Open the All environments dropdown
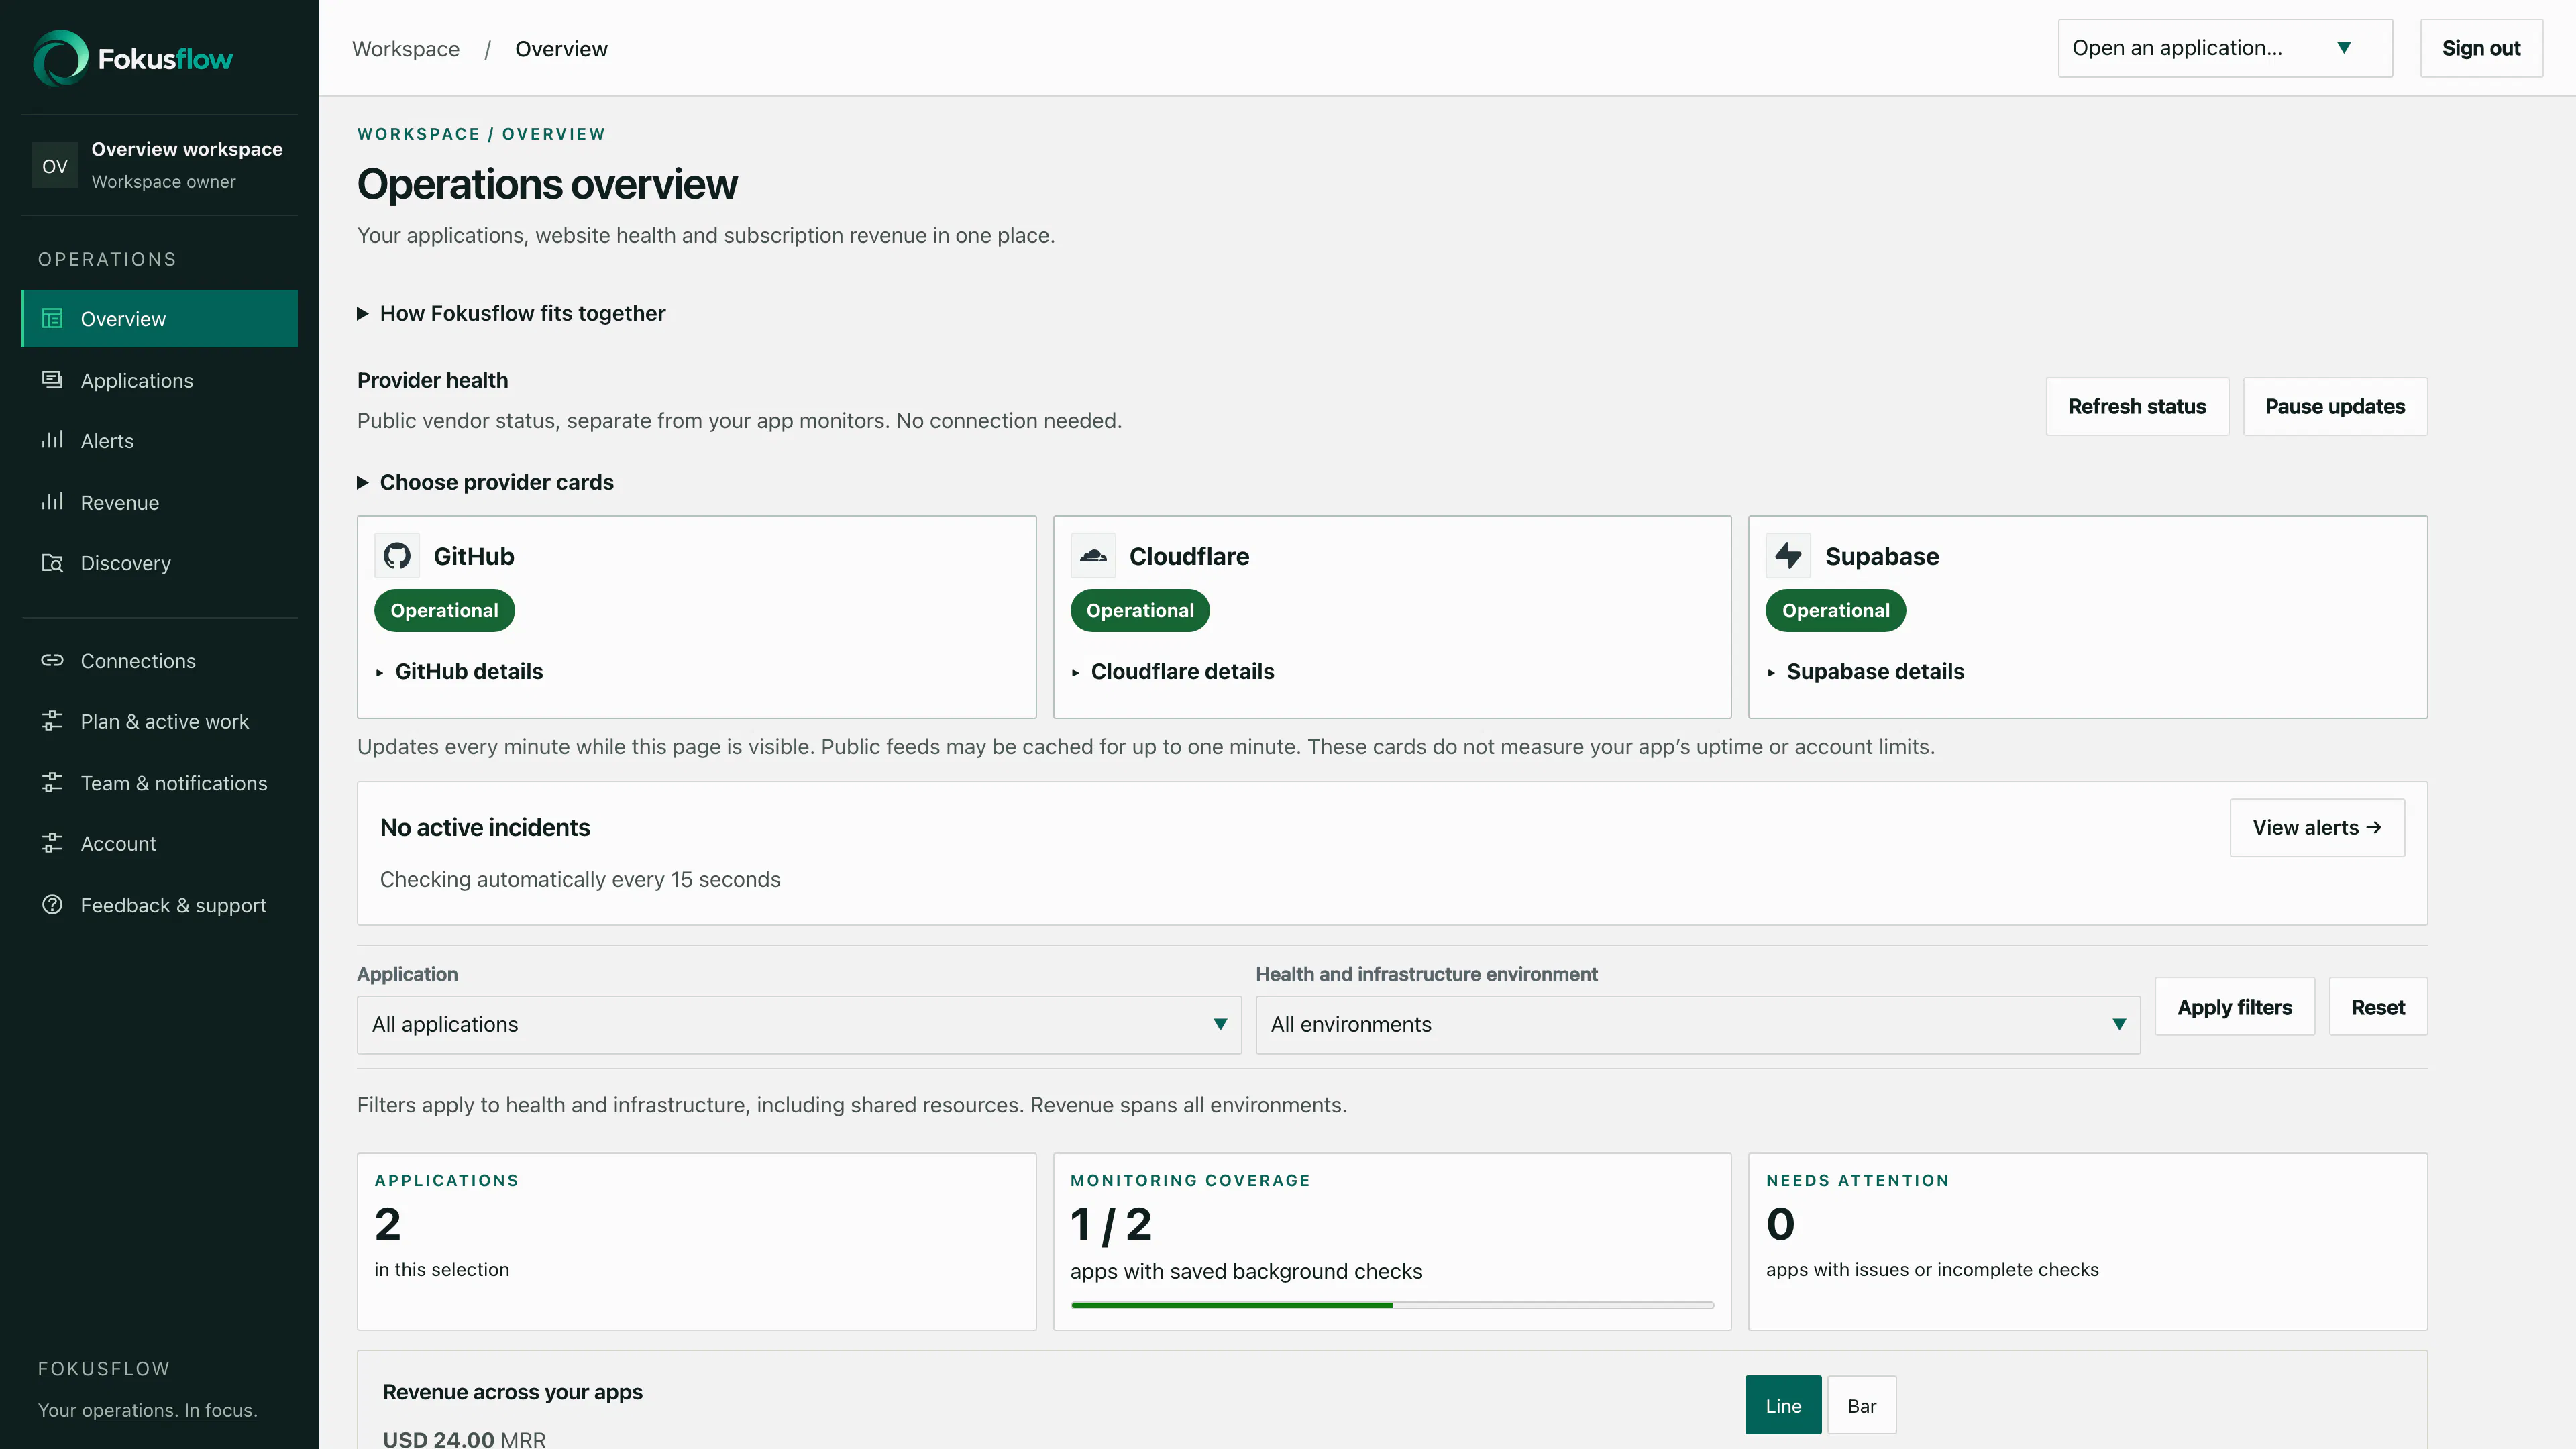This screenshot has height=1449, width=2576. click(1698, 1024)
